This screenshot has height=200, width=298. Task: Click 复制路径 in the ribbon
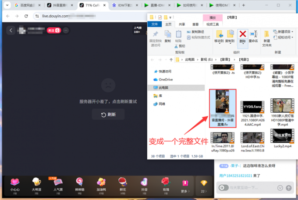(195, 31)
